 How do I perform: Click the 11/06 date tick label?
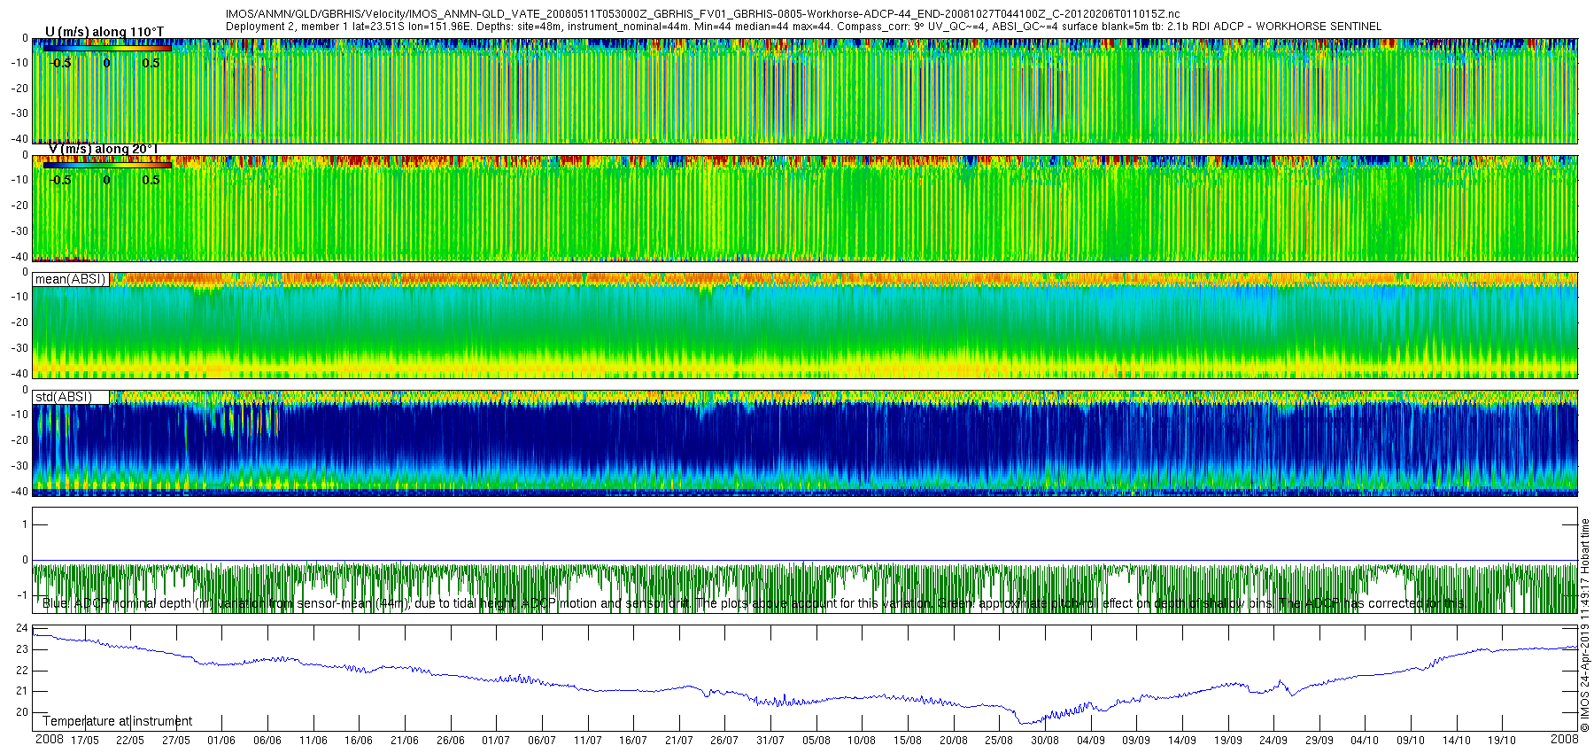(313, 741)
